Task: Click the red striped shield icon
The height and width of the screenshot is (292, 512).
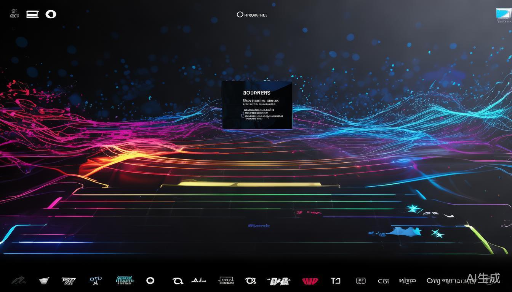Action: click(x=310, y=281)
